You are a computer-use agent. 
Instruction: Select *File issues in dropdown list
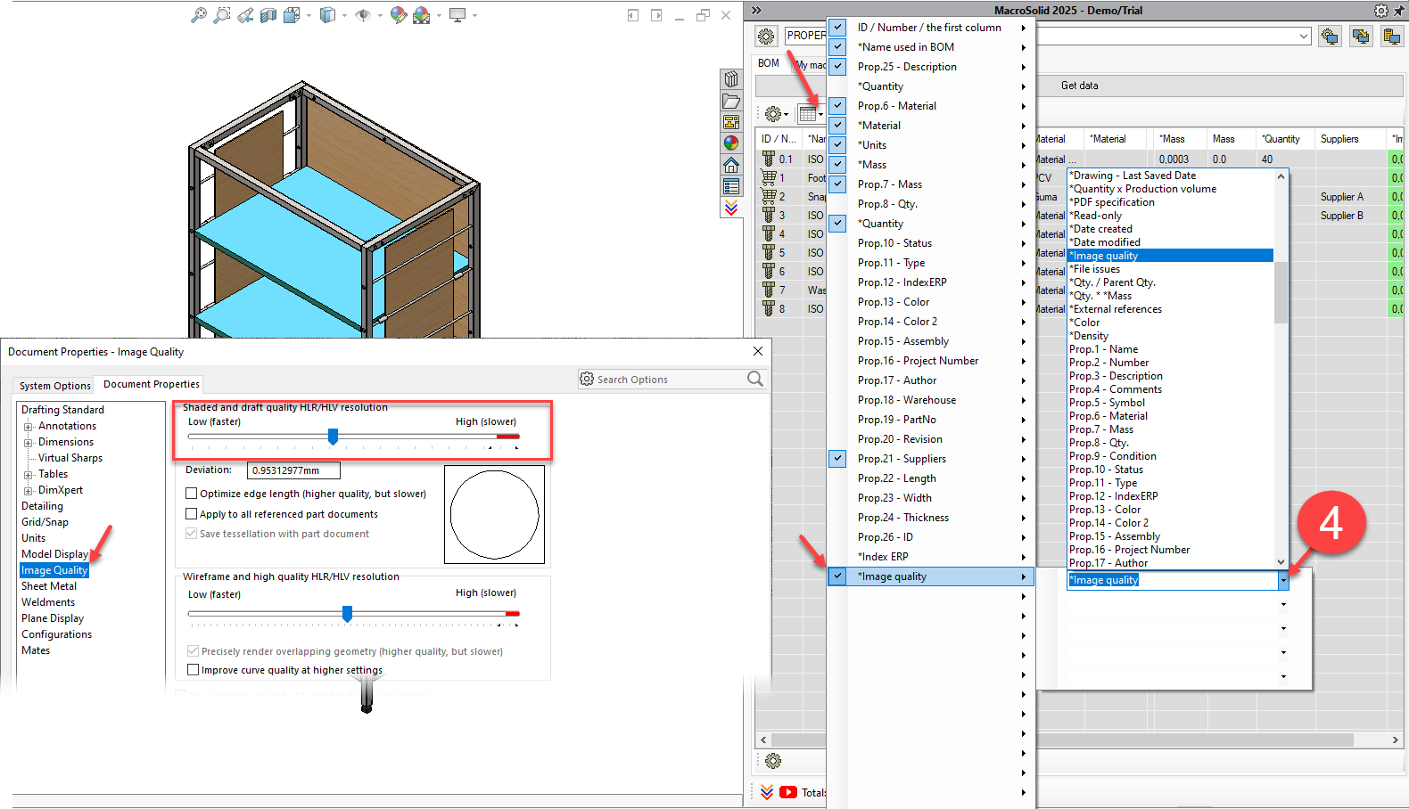[1171, 269]
